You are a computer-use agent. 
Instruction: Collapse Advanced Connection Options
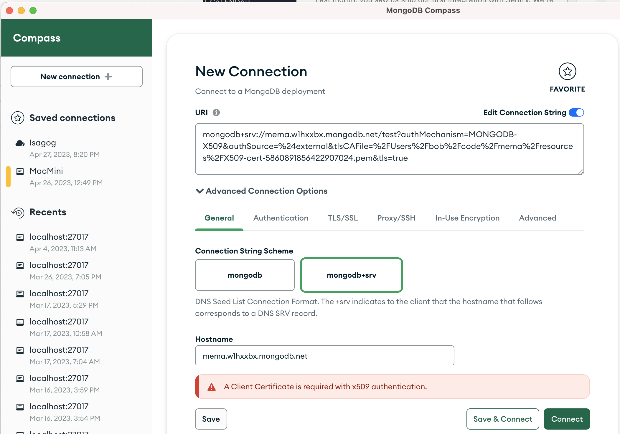point(199,191)
